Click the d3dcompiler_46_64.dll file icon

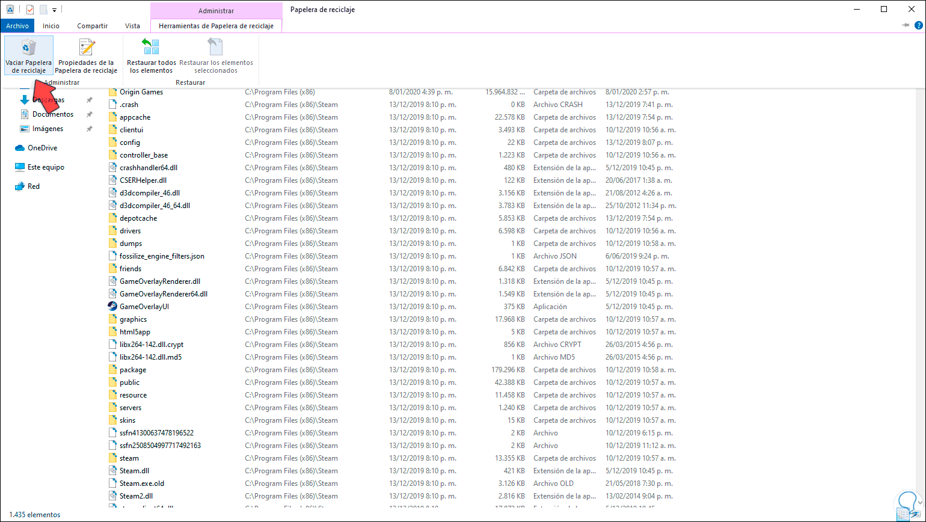pyautogui.click(x=112, y=206)
